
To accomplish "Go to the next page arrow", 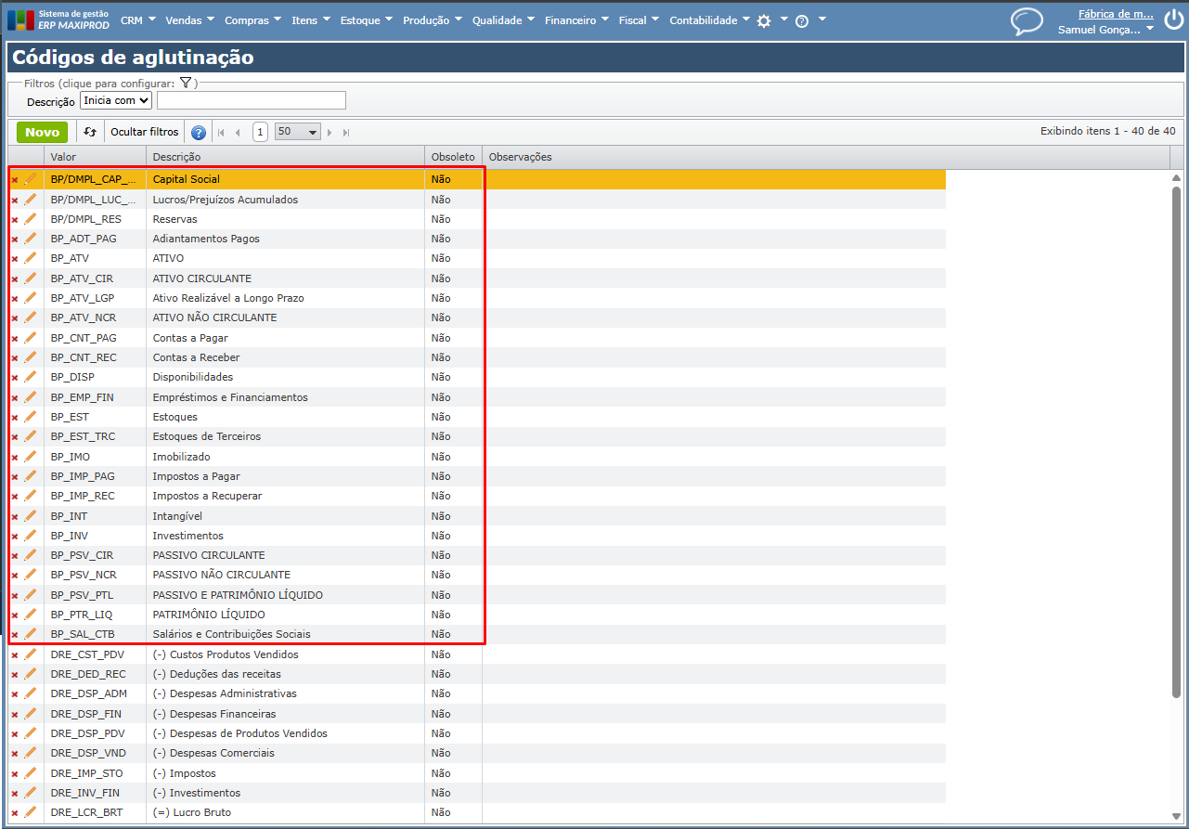I will [x=330, y=133].
